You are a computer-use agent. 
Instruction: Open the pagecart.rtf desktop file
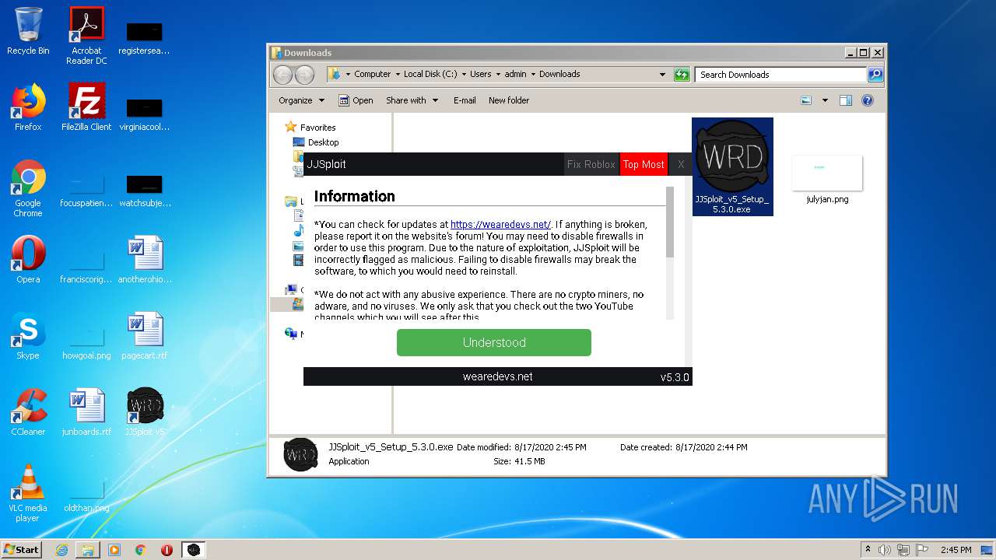pos(145,336)
